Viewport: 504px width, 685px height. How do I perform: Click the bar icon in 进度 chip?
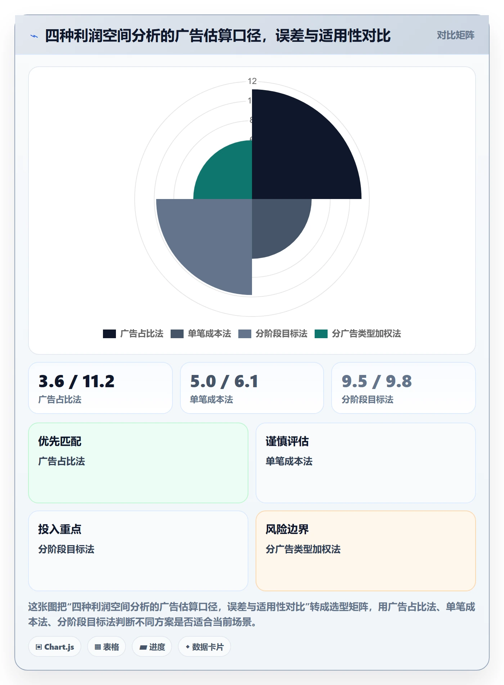point(143,648)
